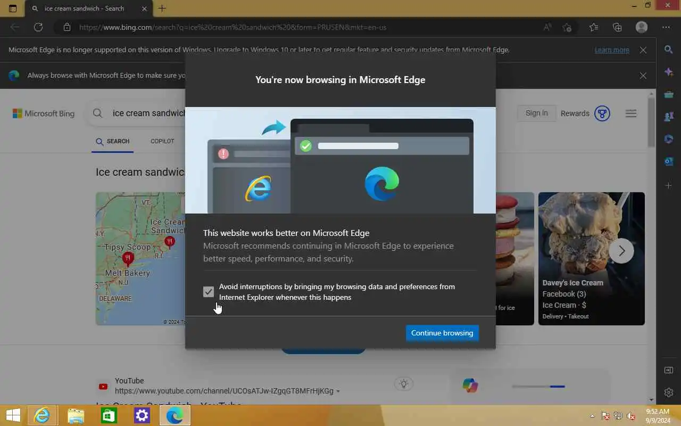Dismiss the unsupported Windows notification bar

[x=643, y=50]
